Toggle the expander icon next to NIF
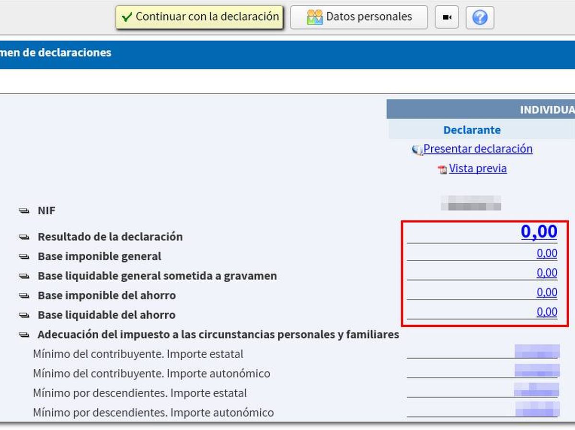 tap(24, 210)
